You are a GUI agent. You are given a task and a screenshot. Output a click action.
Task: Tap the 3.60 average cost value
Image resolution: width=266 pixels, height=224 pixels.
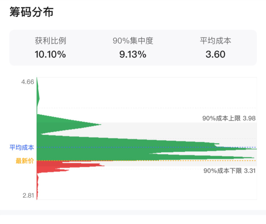[215, 54]
